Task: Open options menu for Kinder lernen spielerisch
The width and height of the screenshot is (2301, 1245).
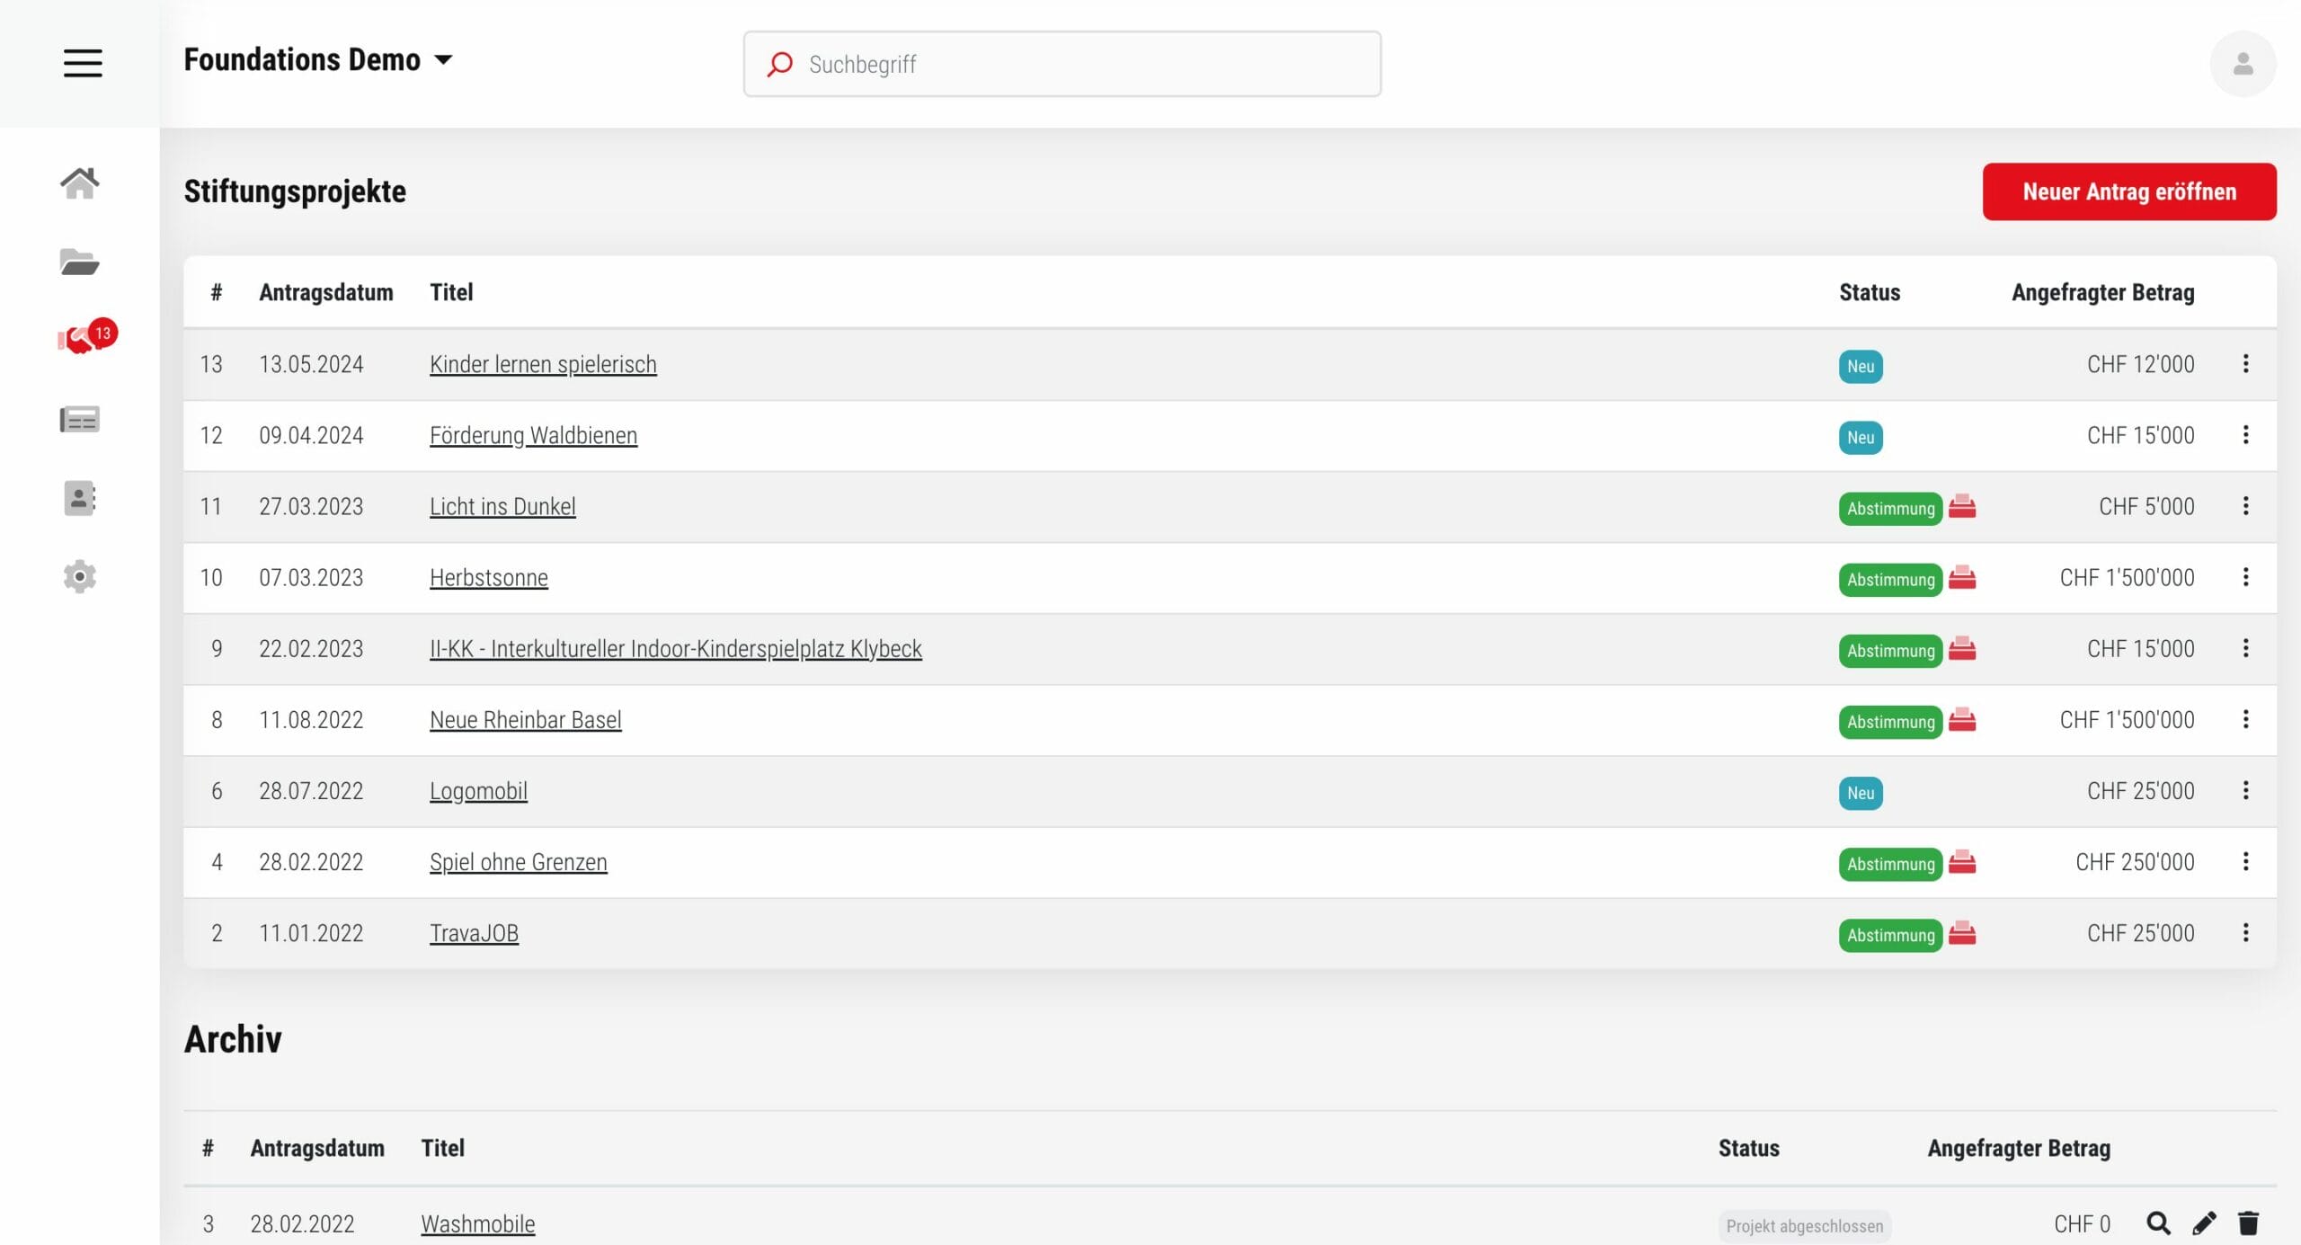Action: click(x=2244, y=364)
